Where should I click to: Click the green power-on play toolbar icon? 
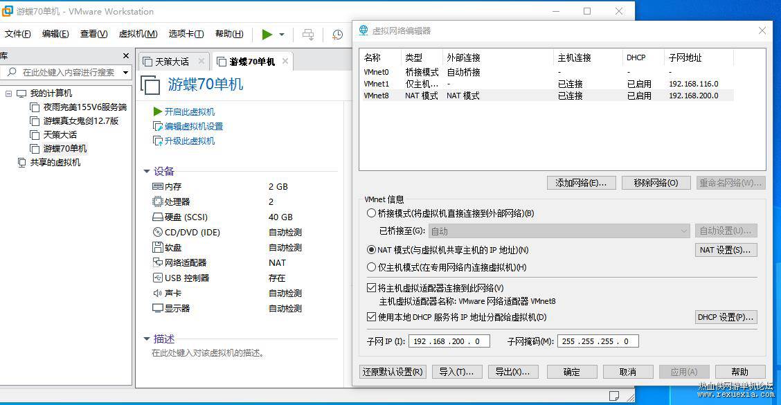267,34
